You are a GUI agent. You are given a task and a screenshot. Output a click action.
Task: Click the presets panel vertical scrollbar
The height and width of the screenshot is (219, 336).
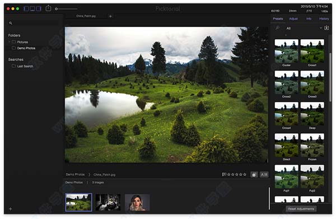tap(330, 77)
